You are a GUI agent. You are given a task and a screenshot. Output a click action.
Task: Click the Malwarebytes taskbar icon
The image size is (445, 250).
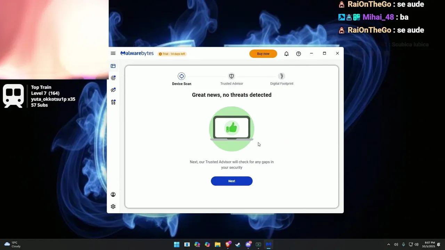[x=268, y=244]
